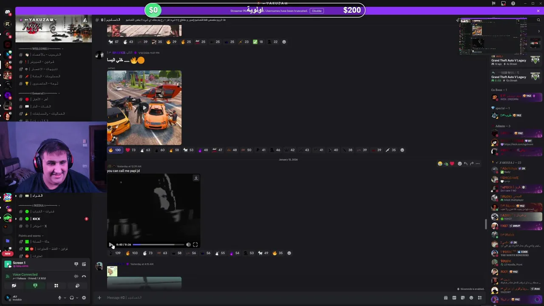Toggle microphone mute

(59, 297)
